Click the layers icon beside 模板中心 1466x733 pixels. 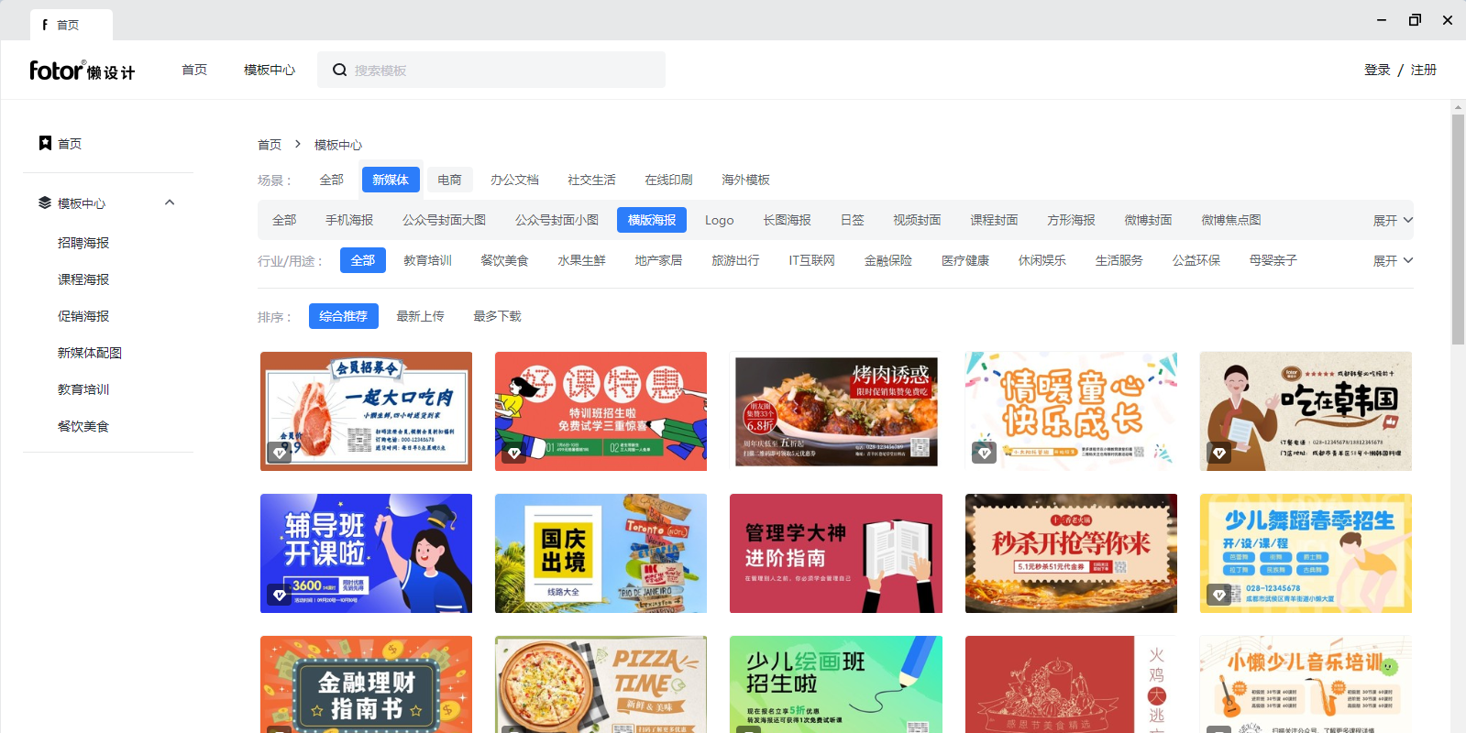click(x=44, y=202)
